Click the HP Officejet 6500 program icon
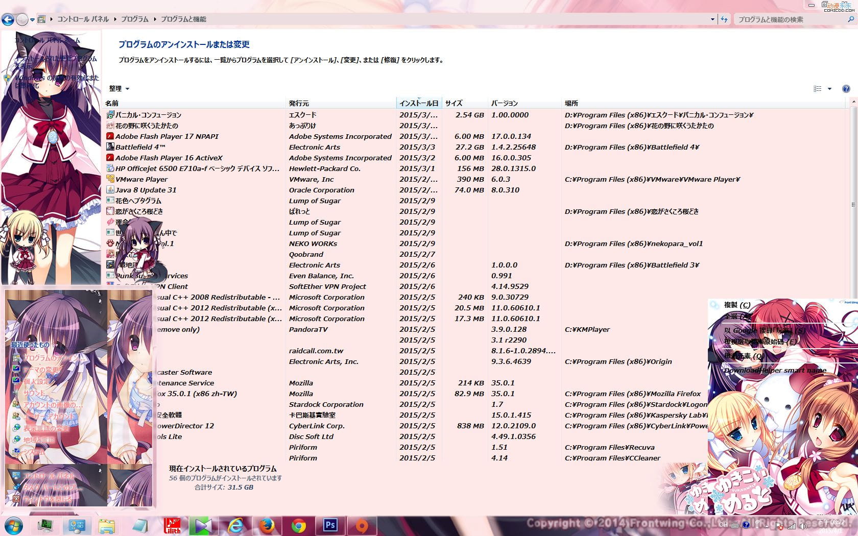This screenshot has height=536, width=858. click(x=110, y=168)
